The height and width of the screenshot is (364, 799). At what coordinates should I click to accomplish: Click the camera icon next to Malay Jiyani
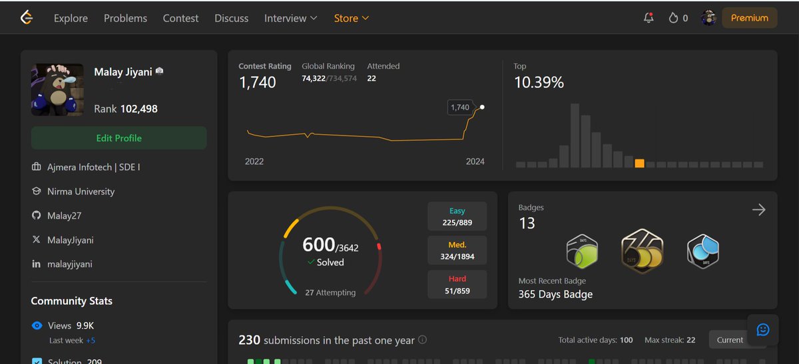pos(160,71)
